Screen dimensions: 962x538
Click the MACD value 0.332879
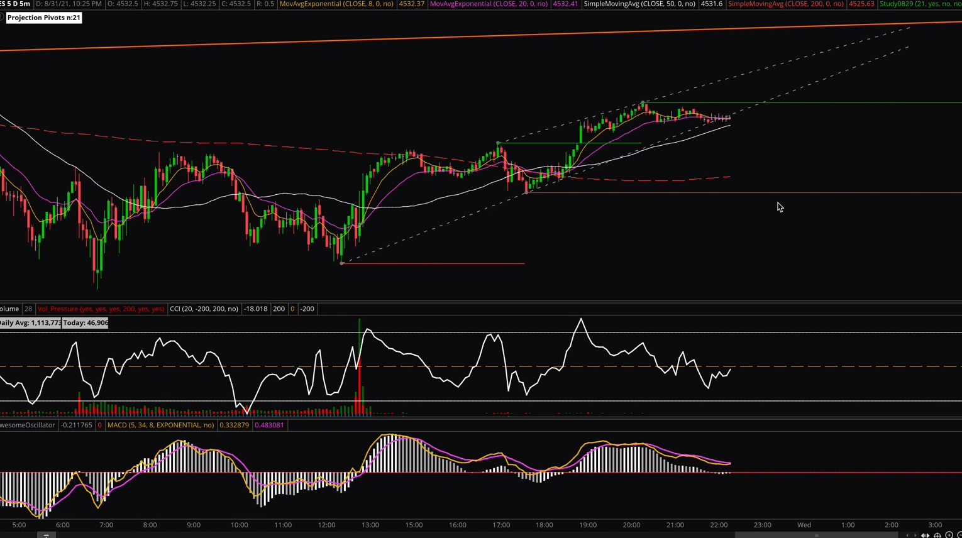click(x=234, y=425)
